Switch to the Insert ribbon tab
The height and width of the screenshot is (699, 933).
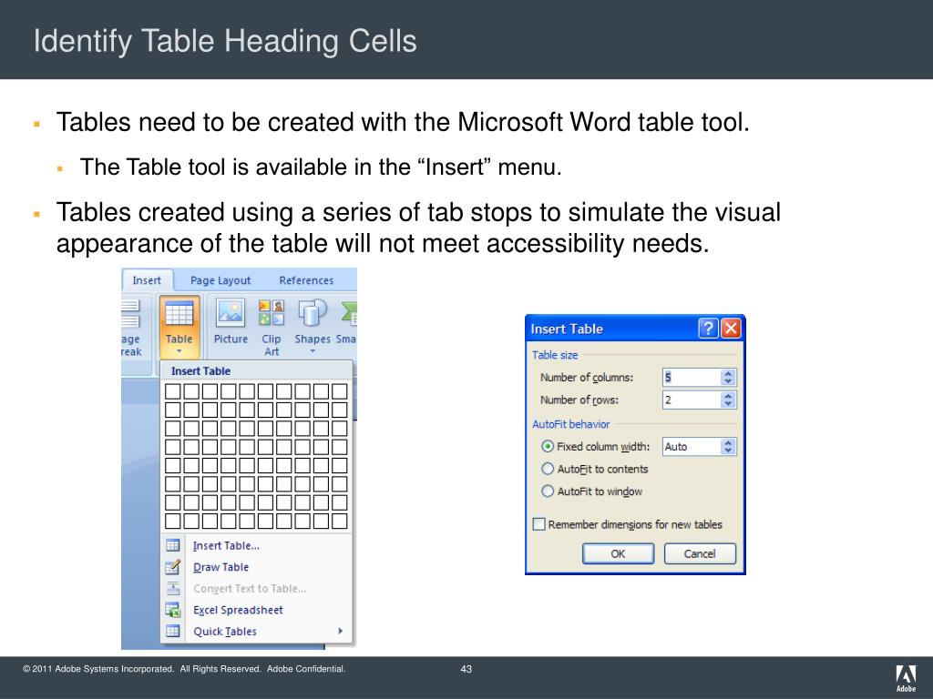147,280
